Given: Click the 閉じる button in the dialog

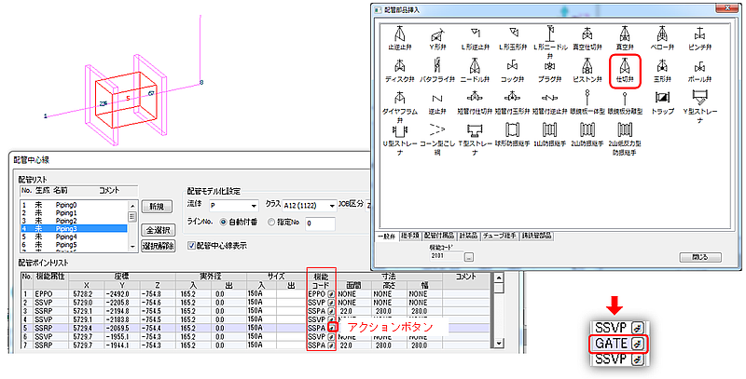Looking at the screenshot, I should click(700, 257).
